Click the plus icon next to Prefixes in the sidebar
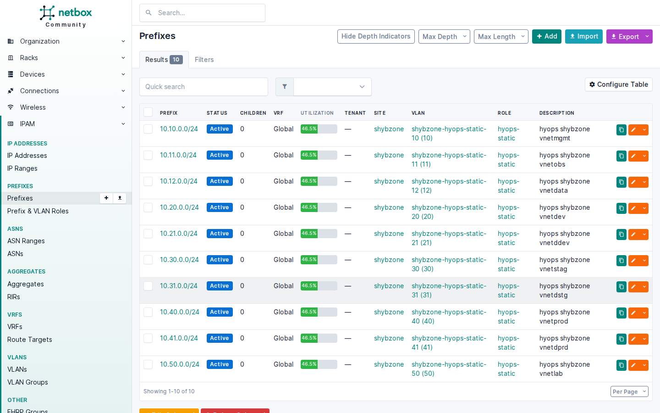 click(x=106, y=198)
